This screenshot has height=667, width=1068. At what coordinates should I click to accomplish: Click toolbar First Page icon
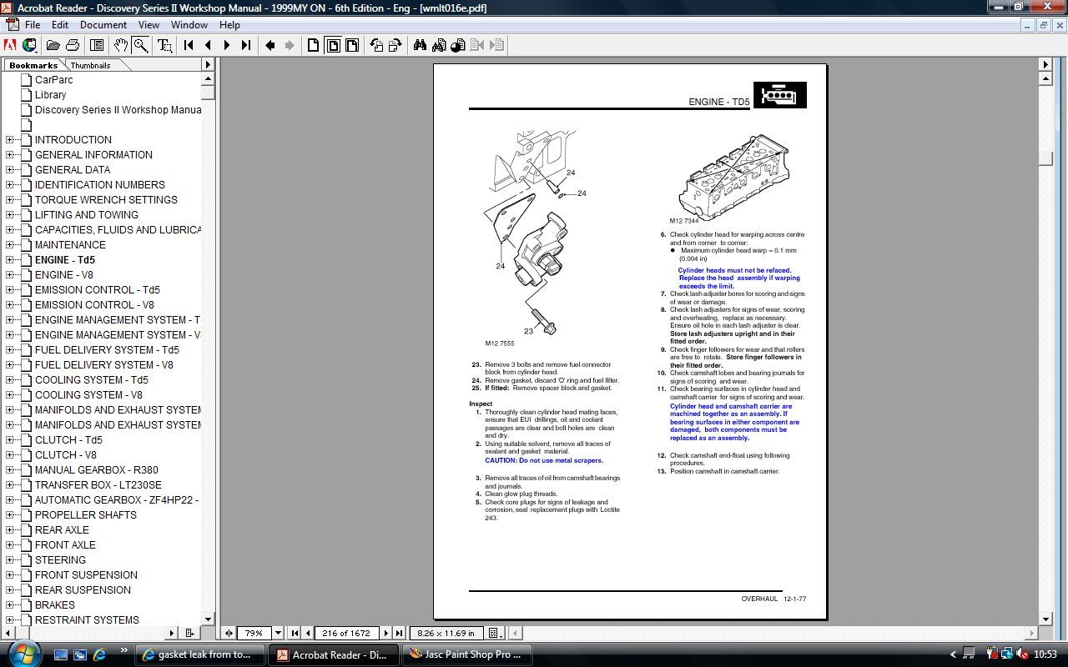(x=189, y=45)
